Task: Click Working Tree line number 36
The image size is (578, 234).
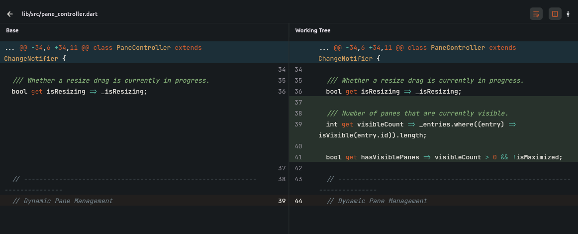Action: point(298,92)
